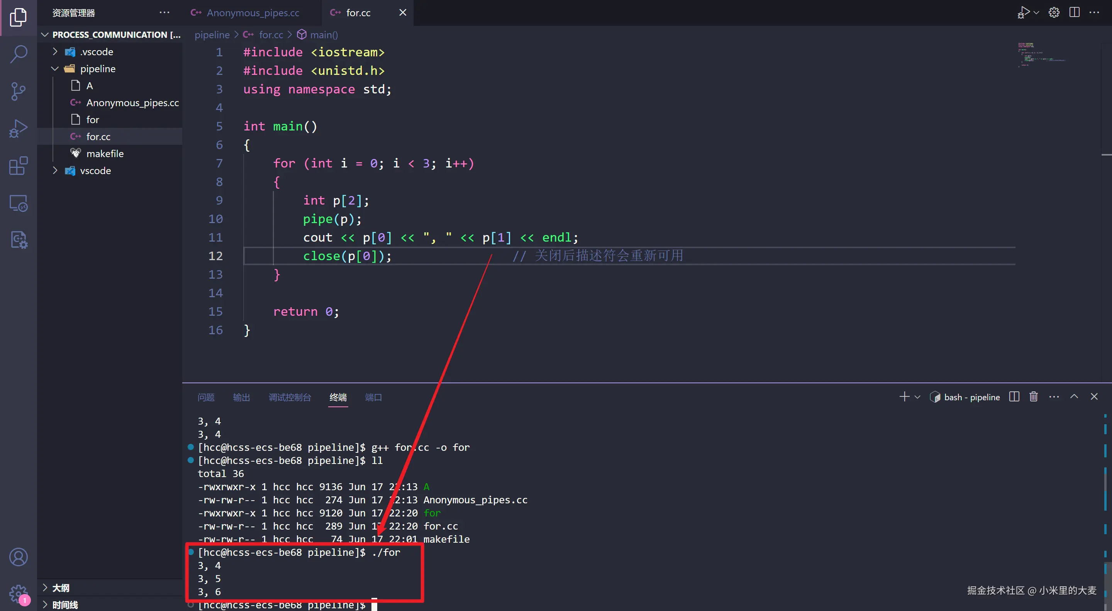Open the run/debug options dropdown arrow
Image resolution: width=1112 pixels, height=611 pixels.
click(x=1036, y=12)
